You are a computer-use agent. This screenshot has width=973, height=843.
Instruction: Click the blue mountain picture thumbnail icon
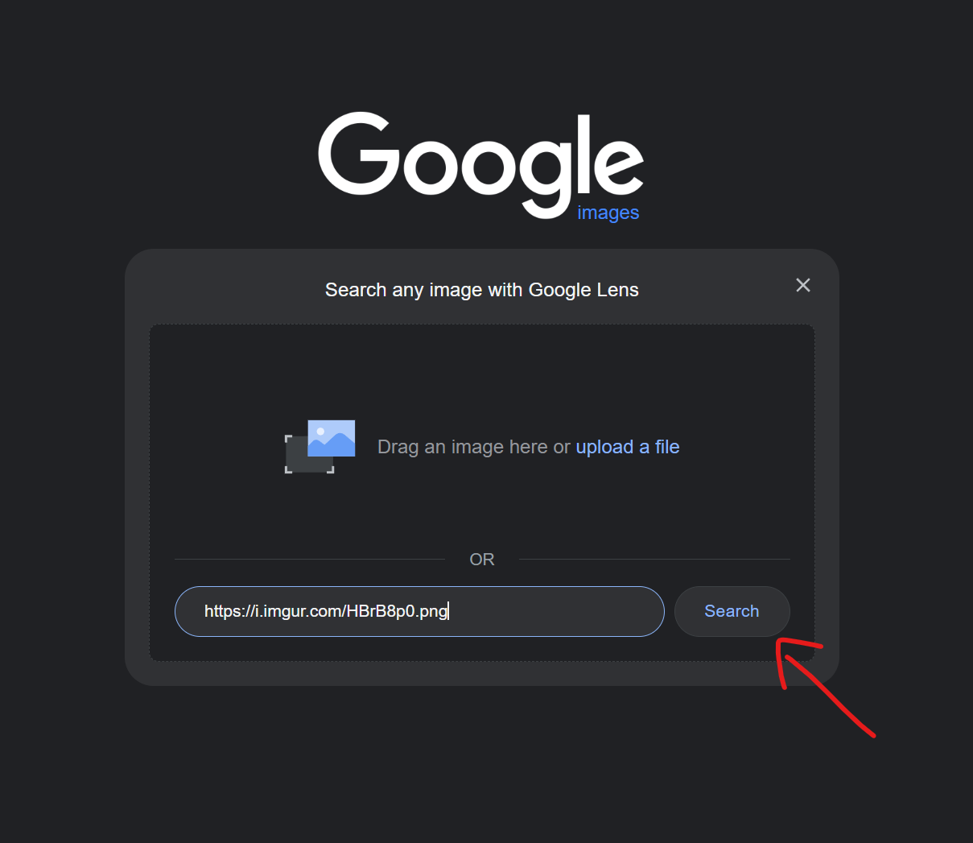(332, 438)
